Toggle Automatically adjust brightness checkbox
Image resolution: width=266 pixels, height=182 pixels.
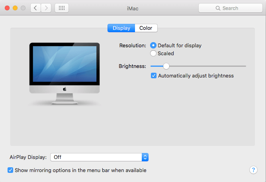154,76
